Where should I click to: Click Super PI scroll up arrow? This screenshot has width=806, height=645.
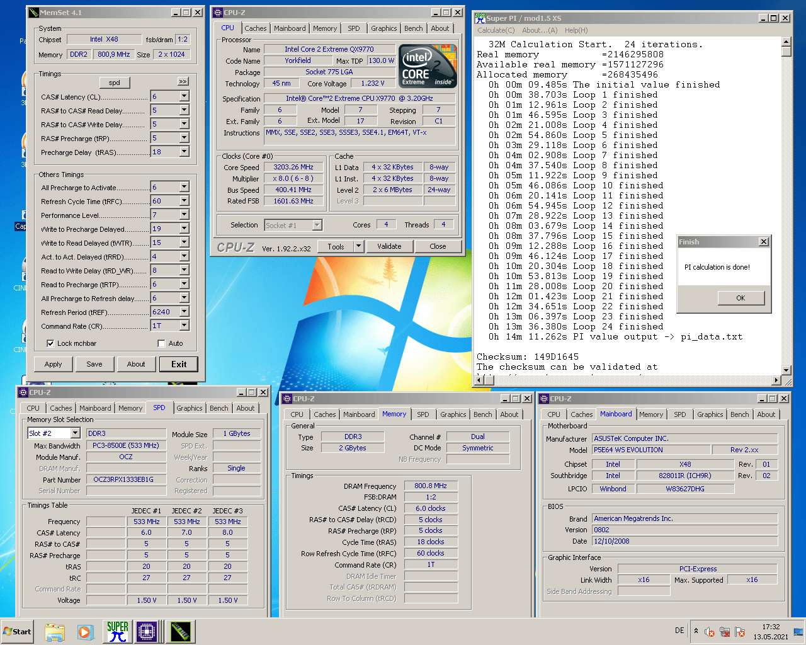[x=786, y=42]
